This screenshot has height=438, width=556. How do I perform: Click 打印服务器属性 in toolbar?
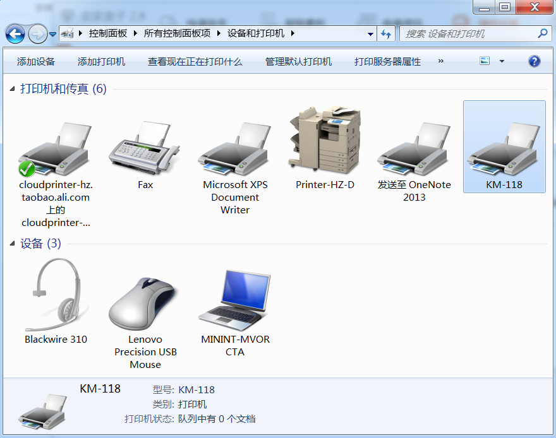pos(387,62)
